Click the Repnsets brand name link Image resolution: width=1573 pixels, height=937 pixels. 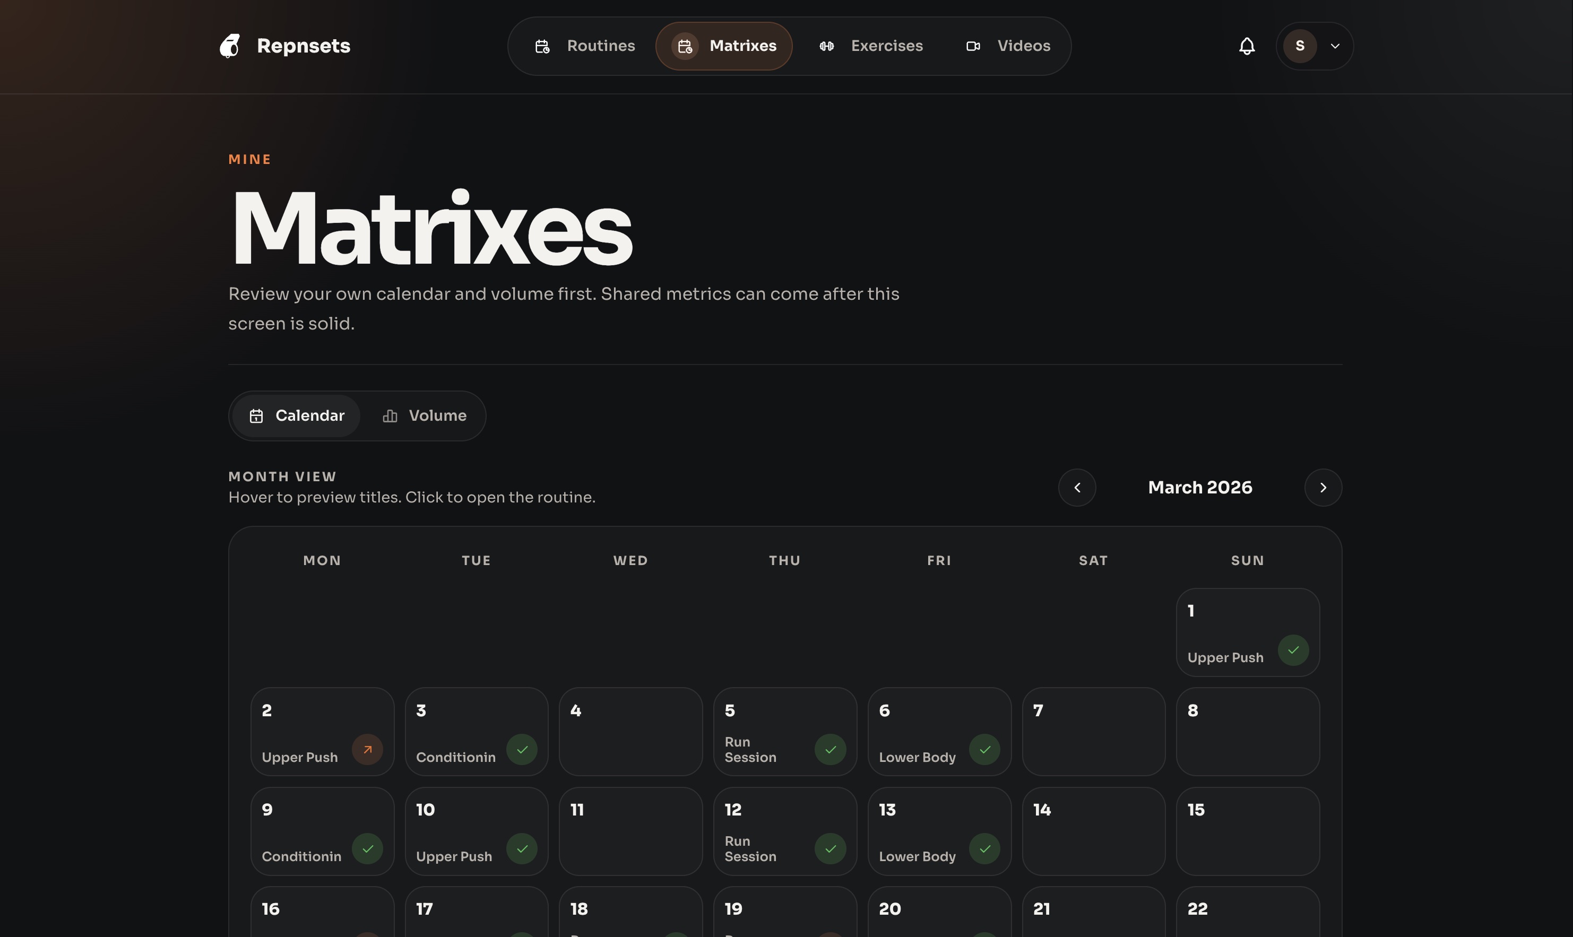(303, 46)
